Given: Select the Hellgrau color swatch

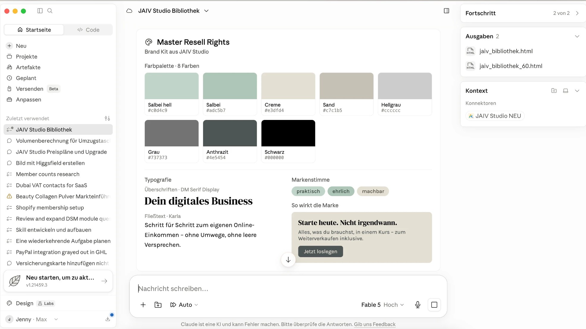Looking at the screenshot, I should [x=405, y=94].
